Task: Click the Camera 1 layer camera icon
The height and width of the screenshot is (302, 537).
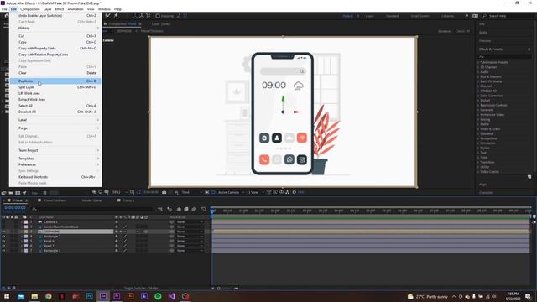Action: 39,221
